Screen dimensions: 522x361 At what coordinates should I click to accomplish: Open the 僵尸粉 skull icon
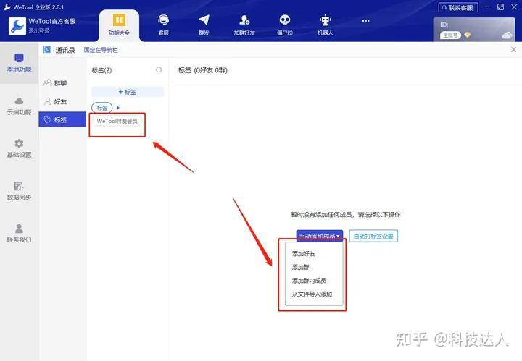tap(285, 20)
